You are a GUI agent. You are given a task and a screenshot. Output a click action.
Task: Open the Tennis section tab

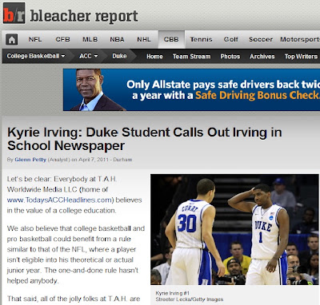click(x=201, y=39)
